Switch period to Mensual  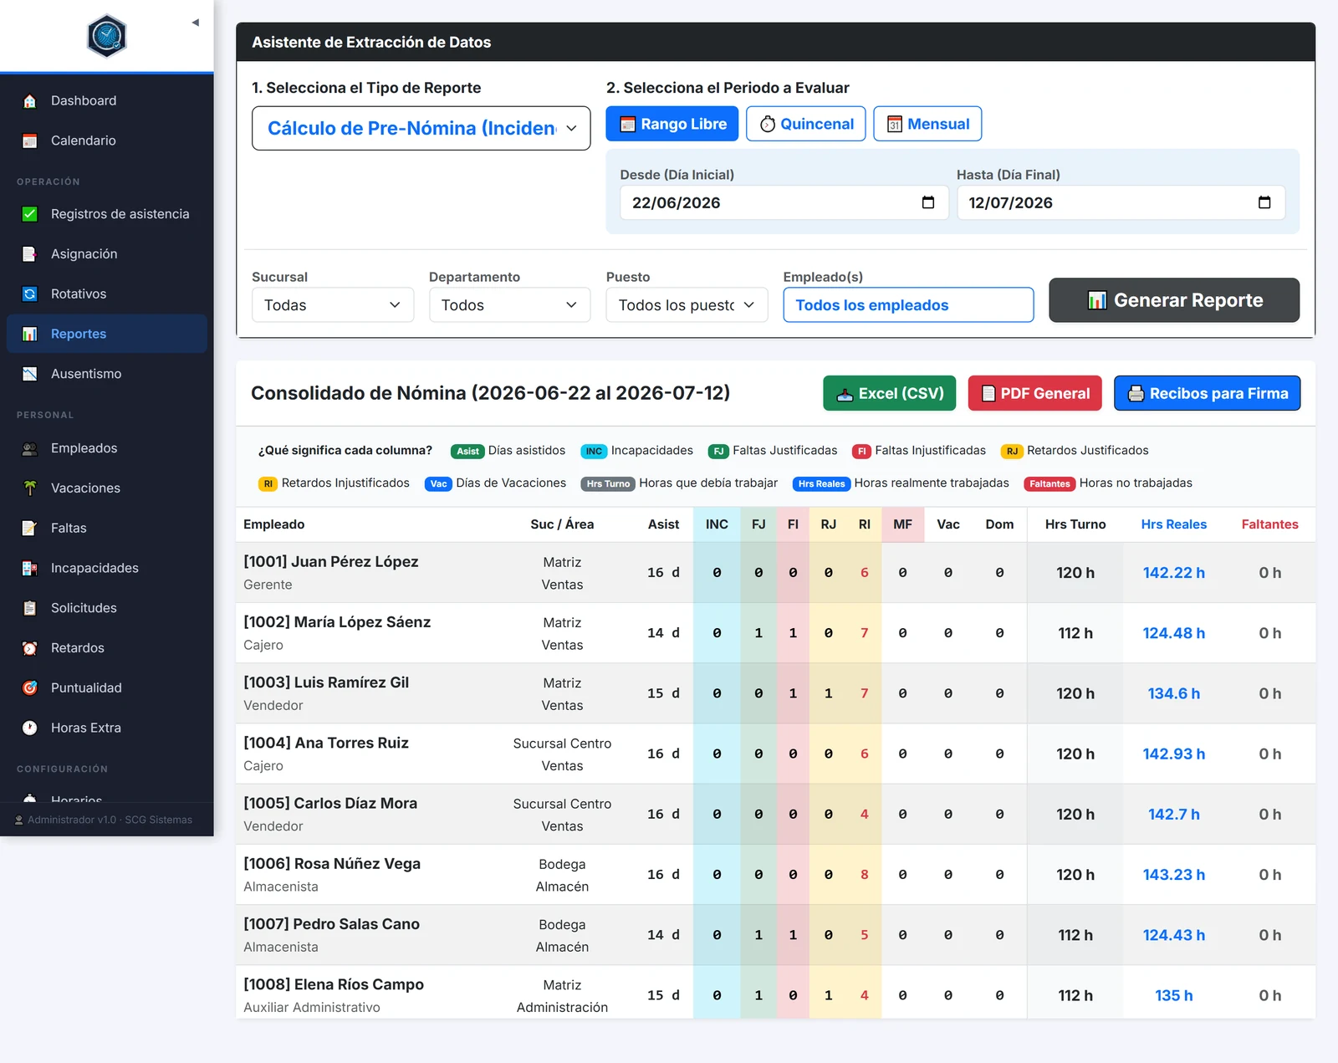[x=927, y=124]
